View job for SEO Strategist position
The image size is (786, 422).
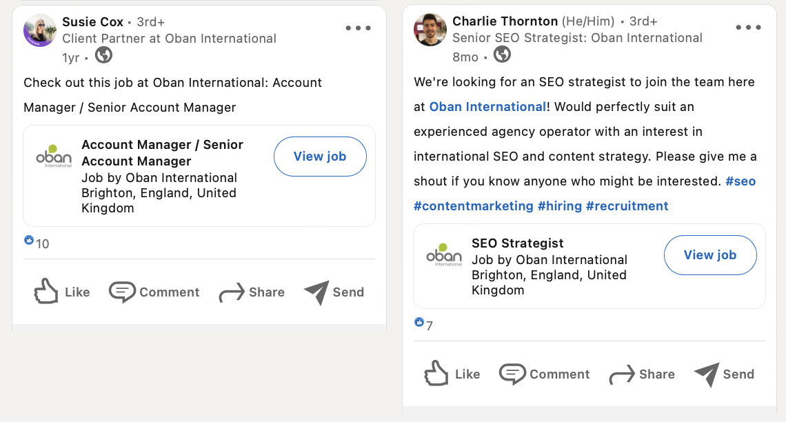(x=710, y=255)
